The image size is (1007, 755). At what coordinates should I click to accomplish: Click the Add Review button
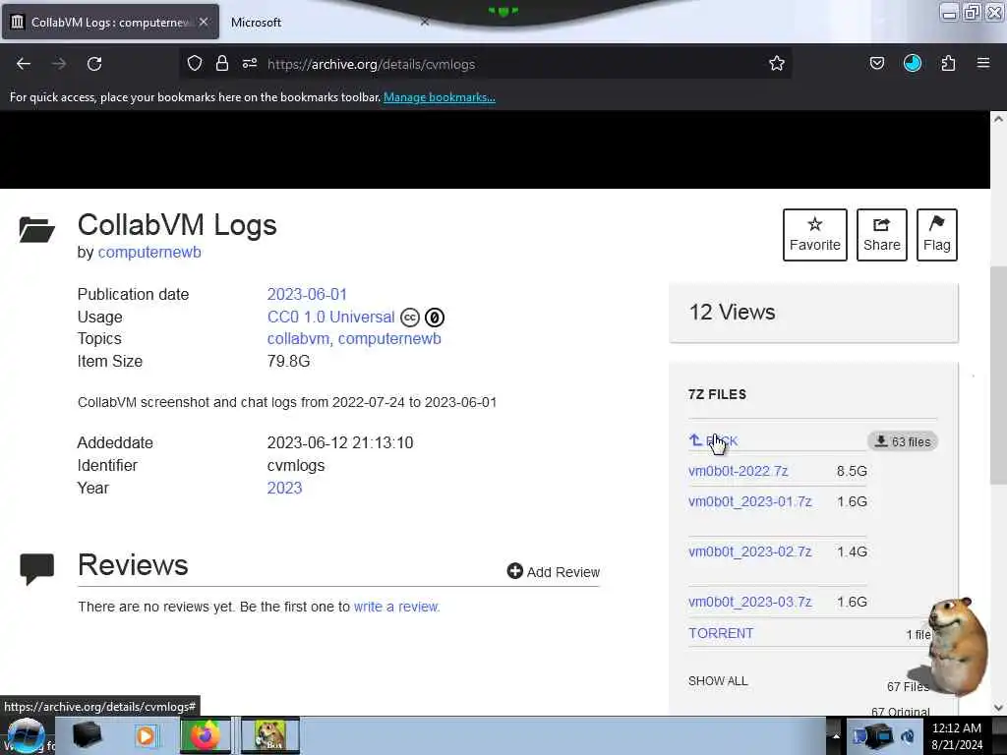553,571
